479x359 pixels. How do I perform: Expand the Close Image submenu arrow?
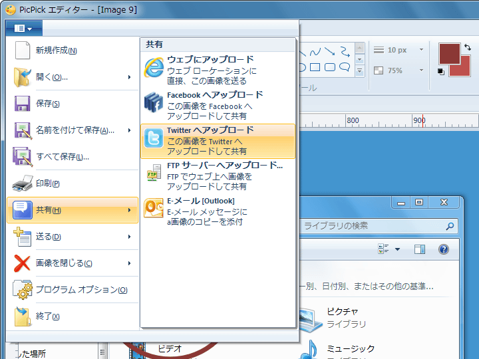point(130,263)
